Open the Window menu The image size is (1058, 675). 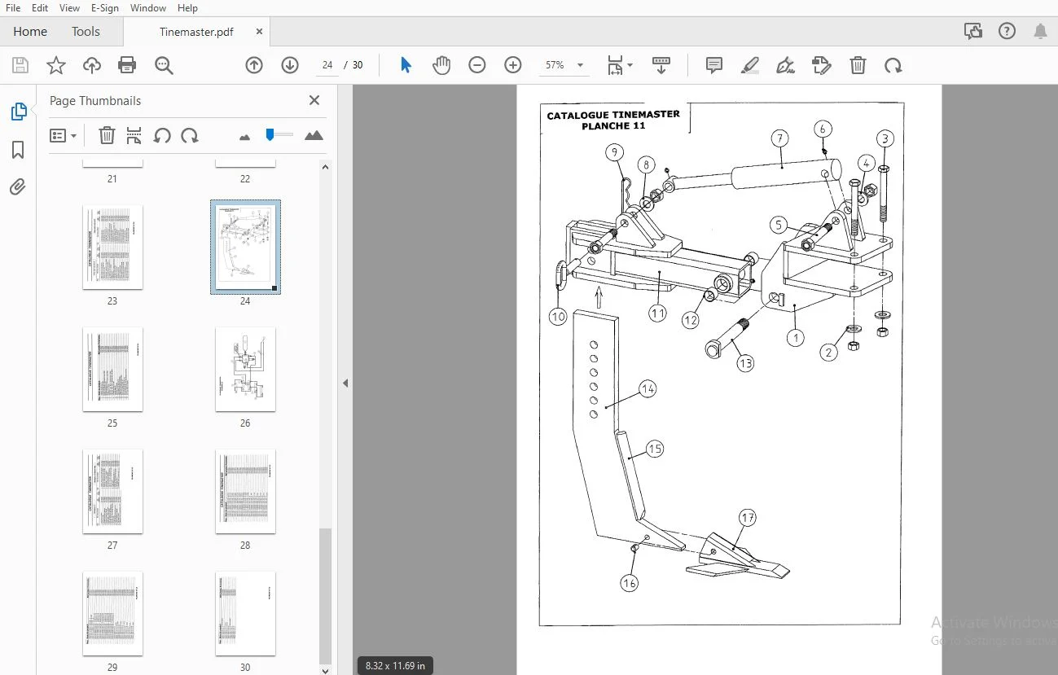[147, 8]
